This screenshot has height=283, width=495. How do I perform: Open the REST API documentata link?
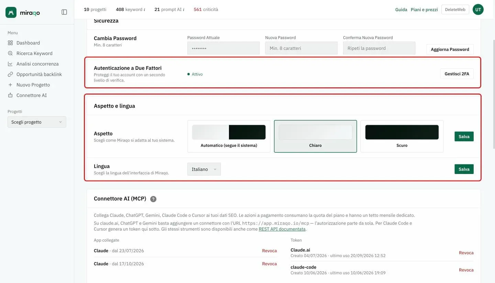point(282,229)
